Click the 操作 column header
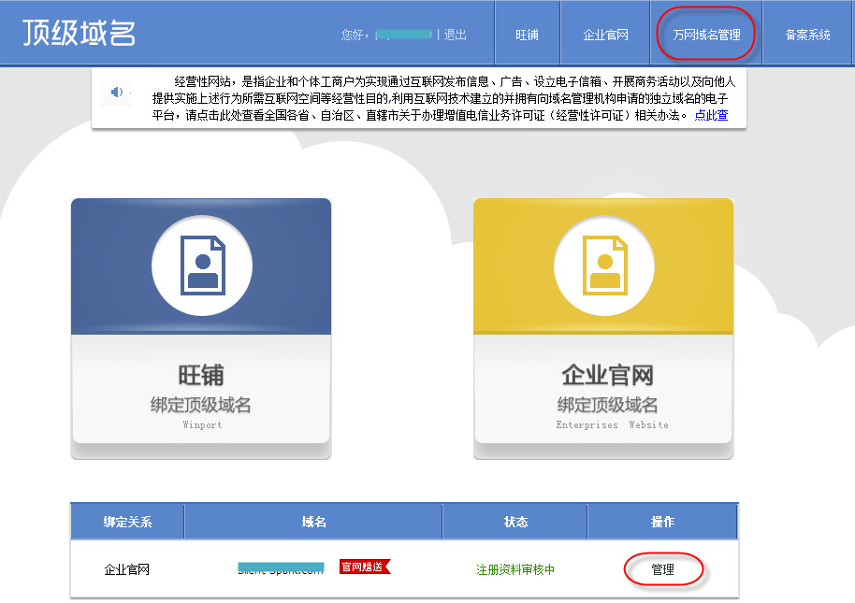The image size is (855, 603). [662, 522]
